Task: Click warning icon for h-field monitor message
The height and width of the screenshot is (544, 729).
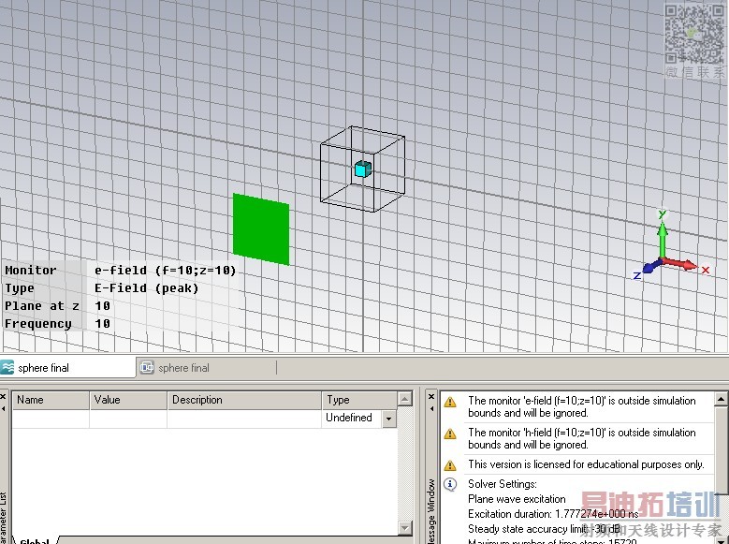Action: [x=450, y=434]
